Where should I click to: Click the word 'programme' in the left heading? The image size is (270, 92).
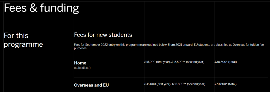(23, 45)
